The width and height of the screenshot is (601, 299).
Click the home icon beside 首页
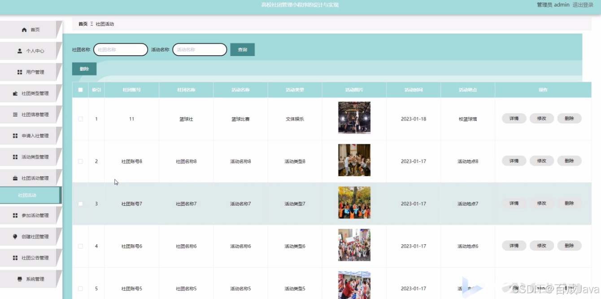[24, 30]
